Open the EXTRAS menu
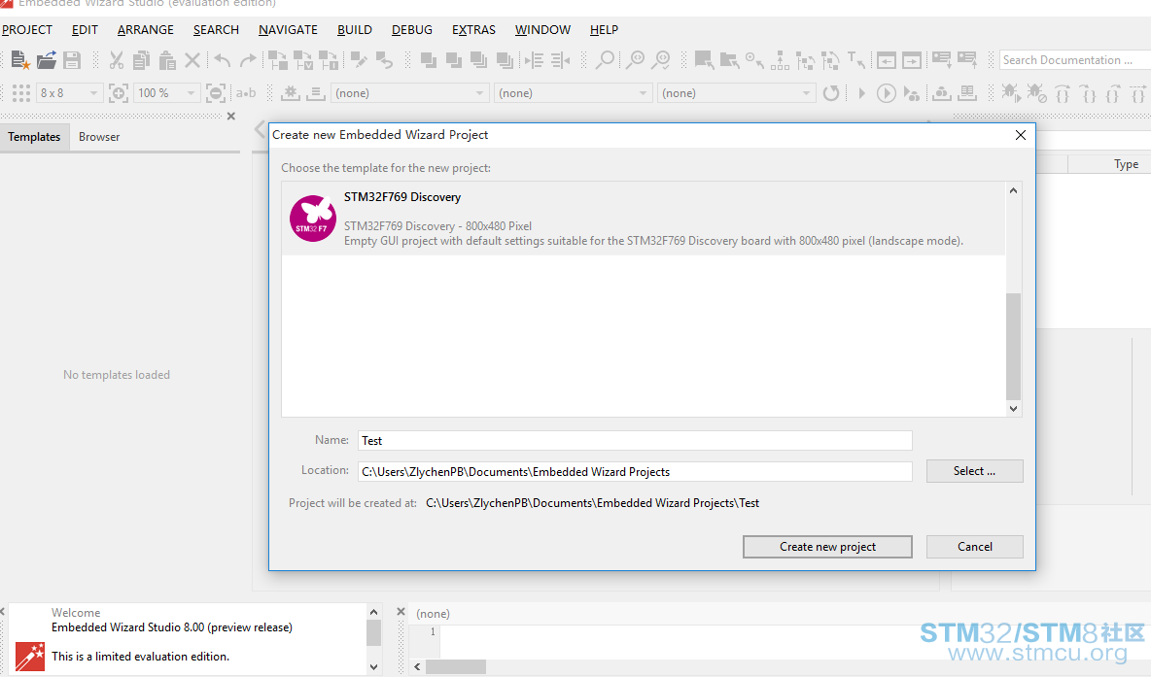 tap(473, 30)
